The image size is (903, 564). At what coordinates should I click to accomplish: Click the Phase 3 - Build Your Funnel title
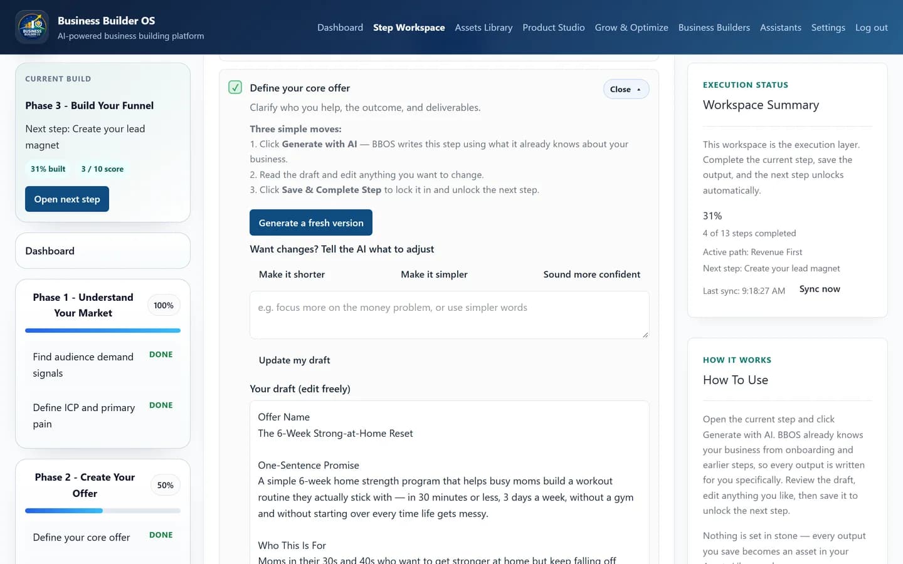point(90,105)
